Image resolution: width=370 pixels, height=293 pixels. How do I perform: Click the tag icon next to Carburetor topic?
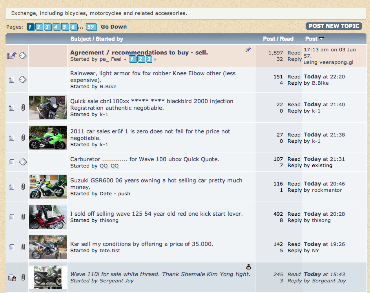pyautogui.click(x=23, y=162)
